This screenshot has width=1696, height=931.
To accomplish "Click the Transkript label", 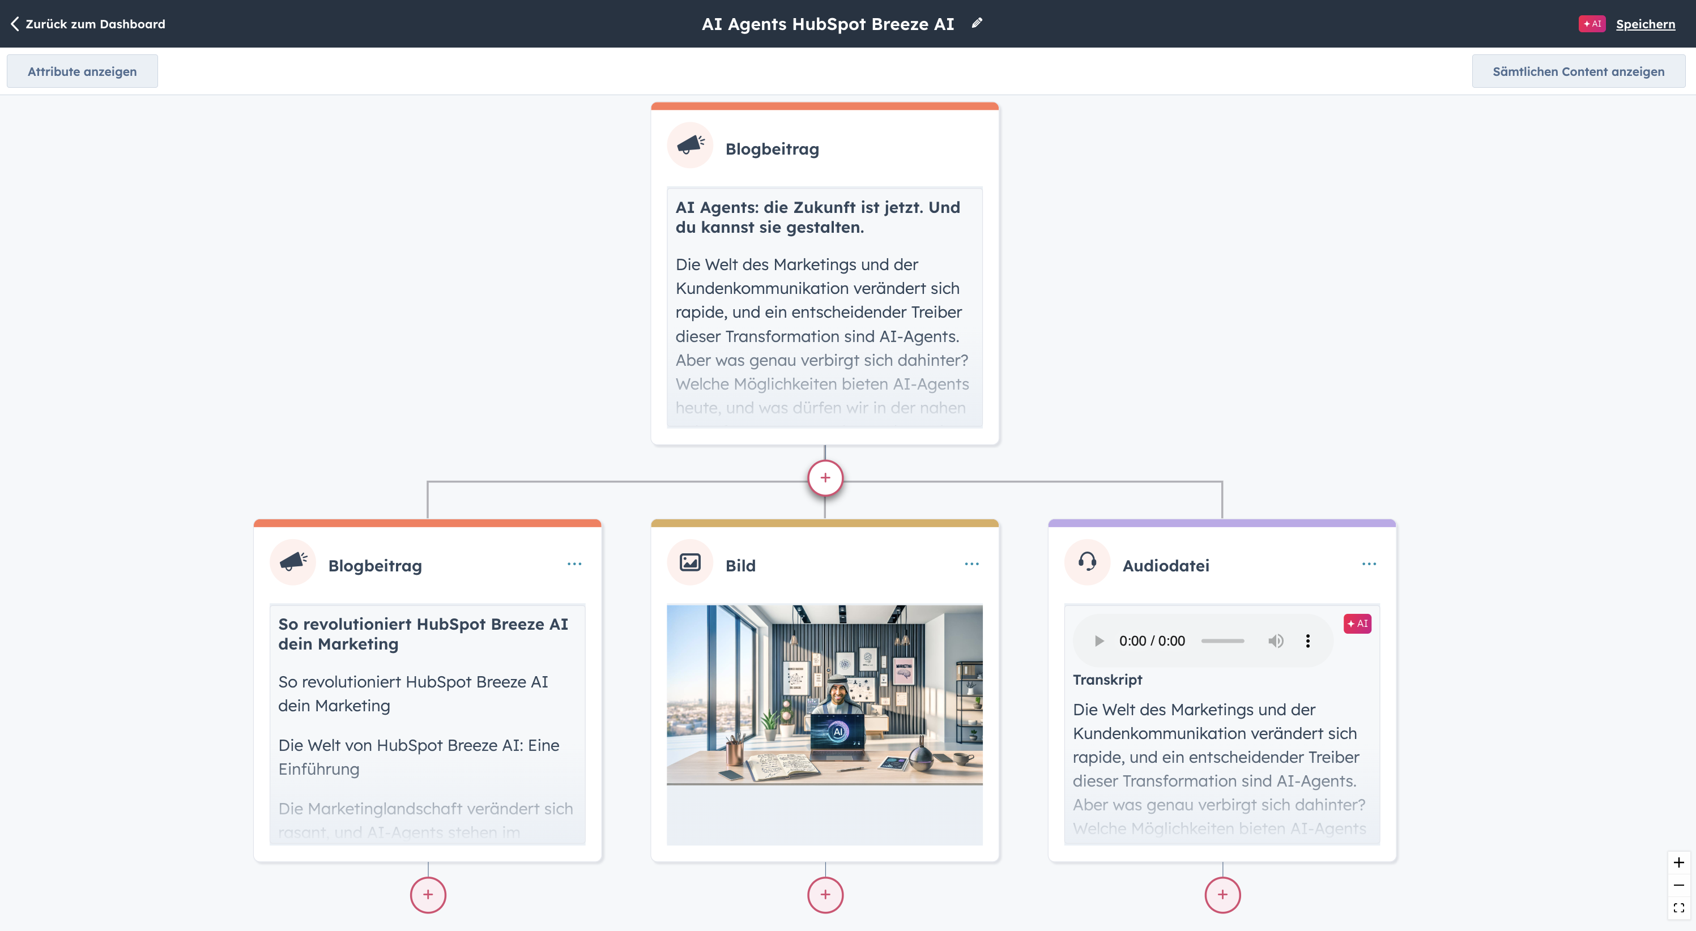I will click(x=1107, y=680).
